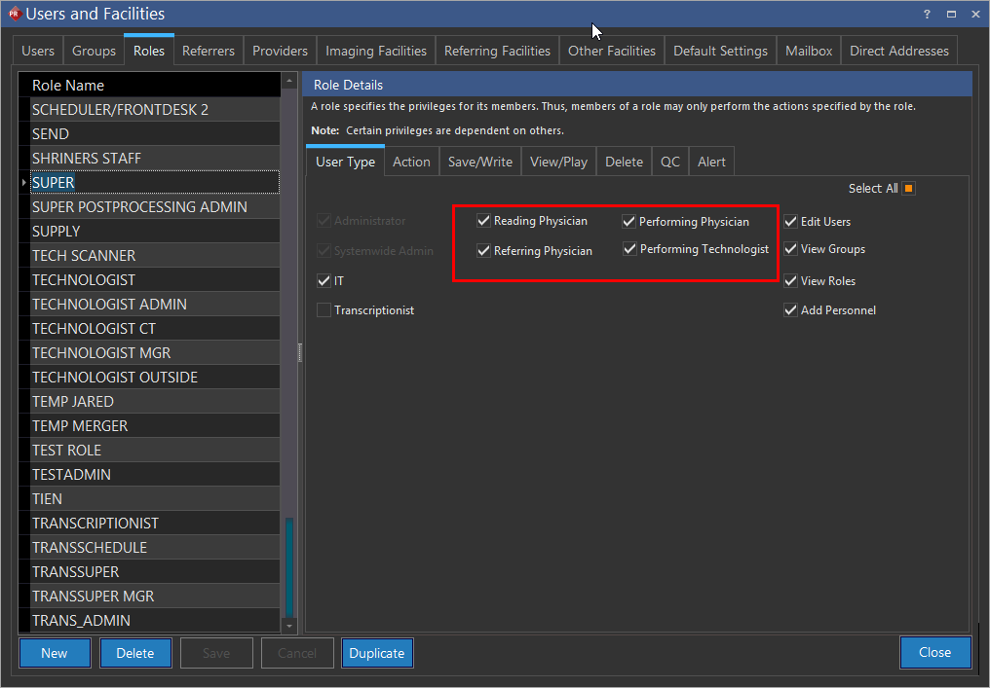Viewport: 990px width, 688px height.
Task: Click the Duplicate button
Action: (x=377, y=653)
